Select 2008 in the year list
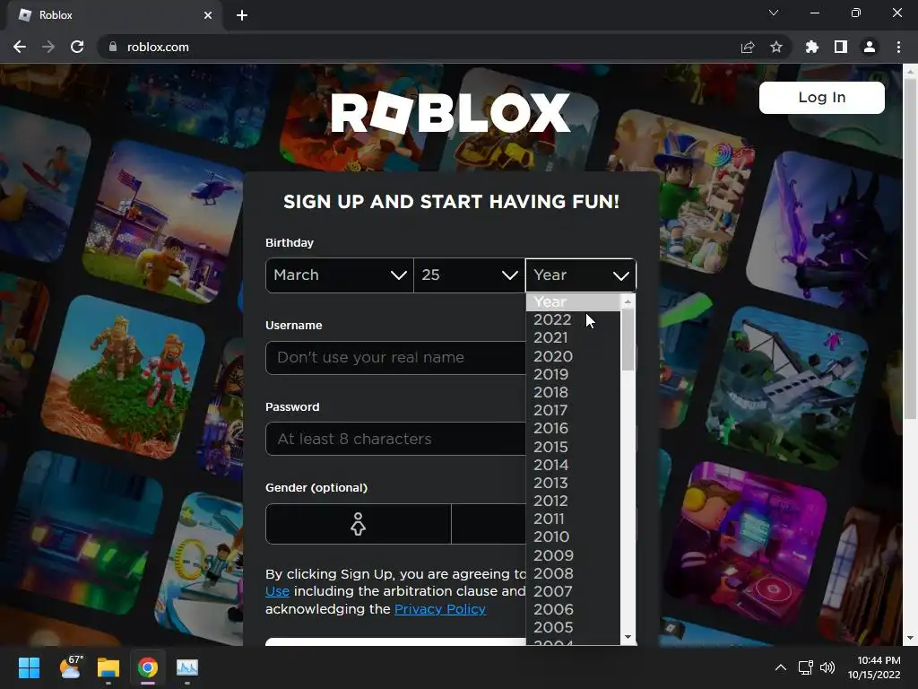 click(x=573, y=573)
